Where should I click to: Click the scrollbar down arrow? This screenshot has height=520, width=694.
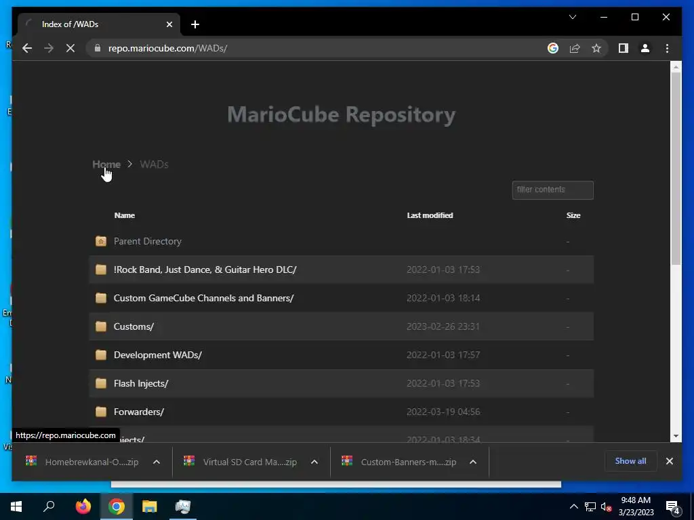(x=676, y=436)
